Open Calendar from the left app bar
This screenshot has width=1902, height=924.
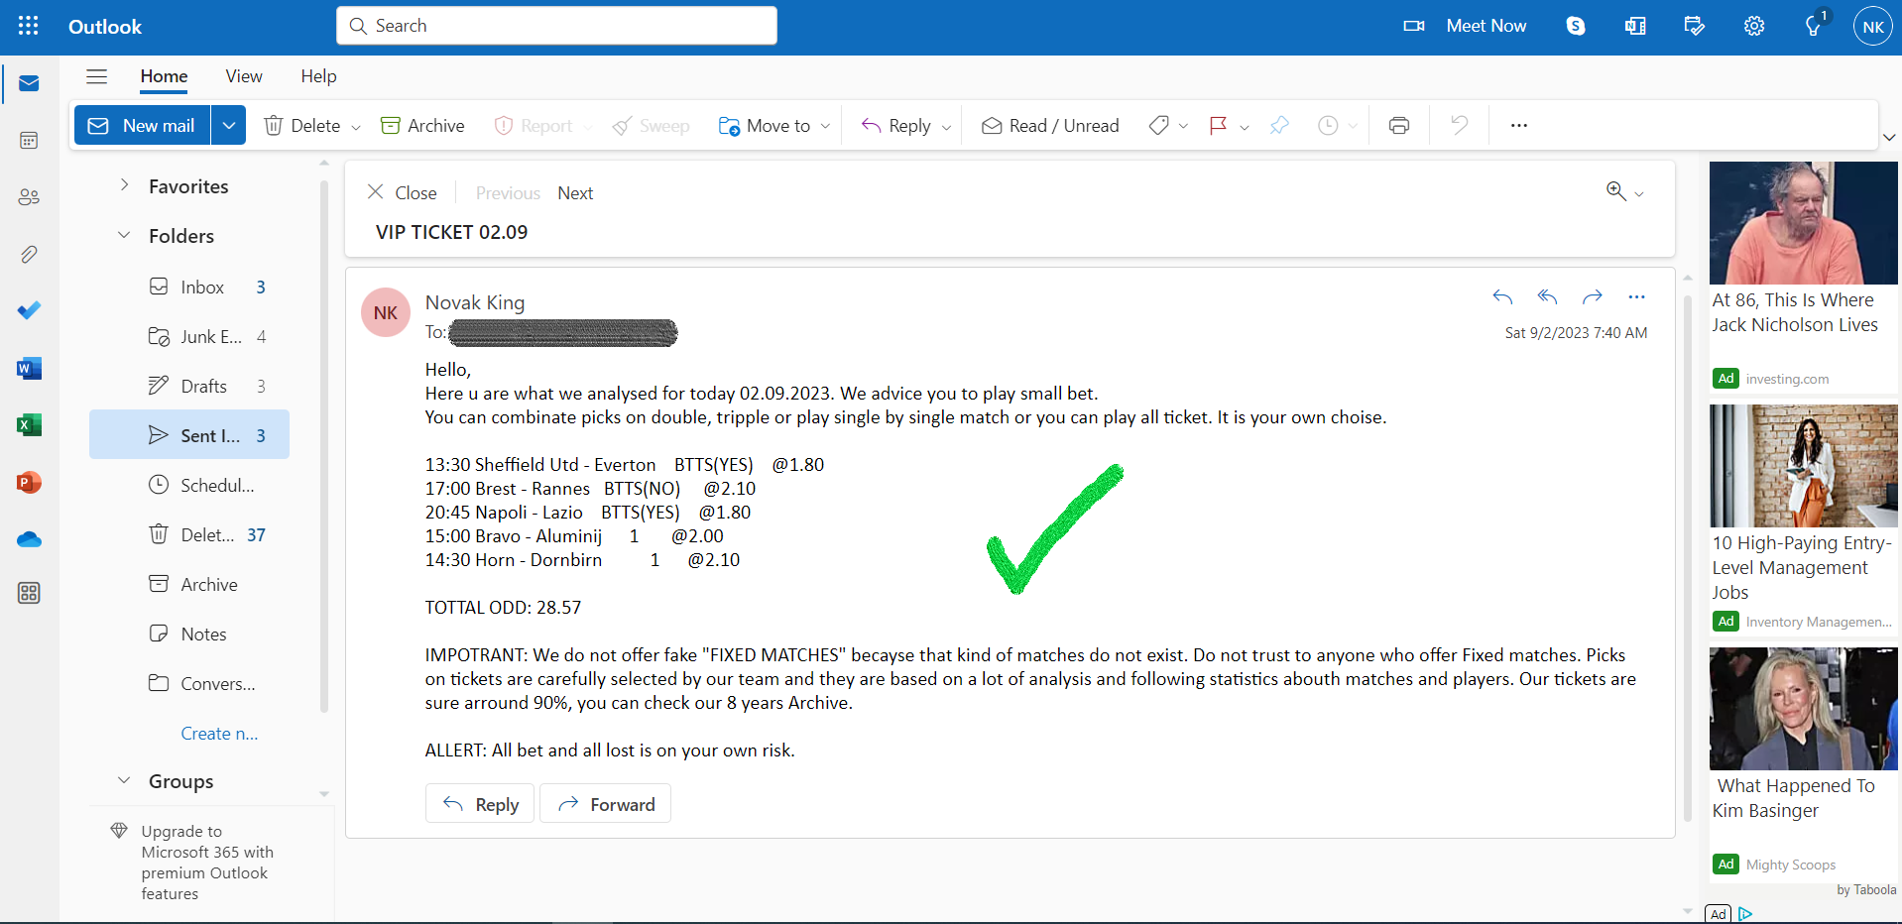[x=29, y=141]
